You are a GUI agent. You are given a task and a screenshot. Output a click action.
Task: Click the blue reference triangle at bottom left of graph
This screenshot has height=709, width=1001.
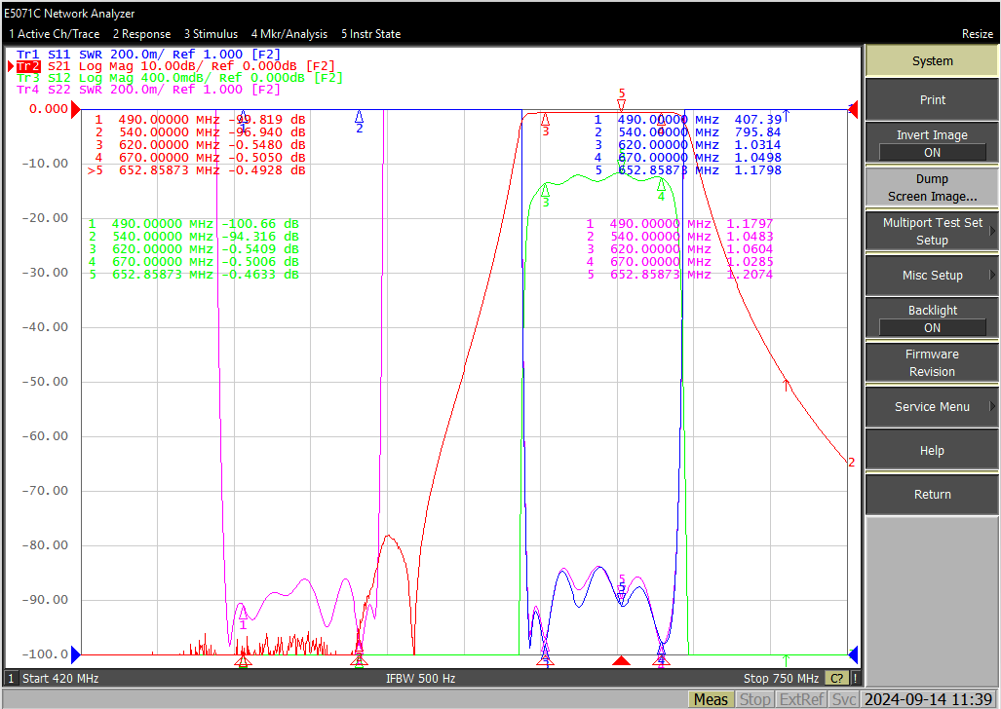point(76,654)
